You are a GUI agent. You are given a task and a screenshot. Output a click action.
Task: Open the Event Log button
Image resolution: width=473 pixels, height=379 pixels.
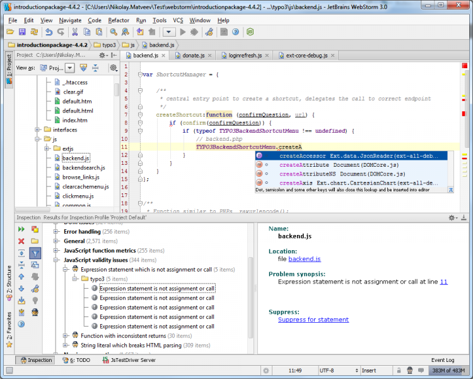pyautogui.click(x=443, y=360)
